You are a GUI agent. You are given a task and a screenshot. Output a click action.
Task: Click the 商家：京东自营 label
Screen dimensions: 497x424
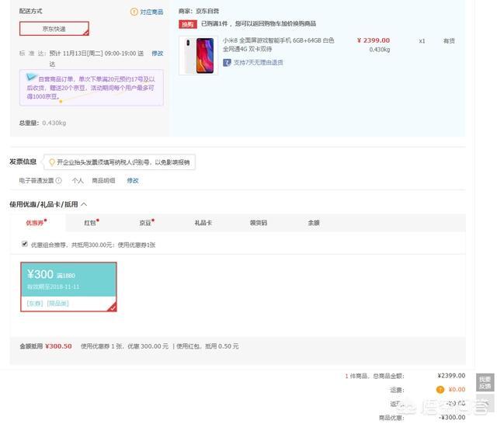pyautogui.click(x=199, y=11)
